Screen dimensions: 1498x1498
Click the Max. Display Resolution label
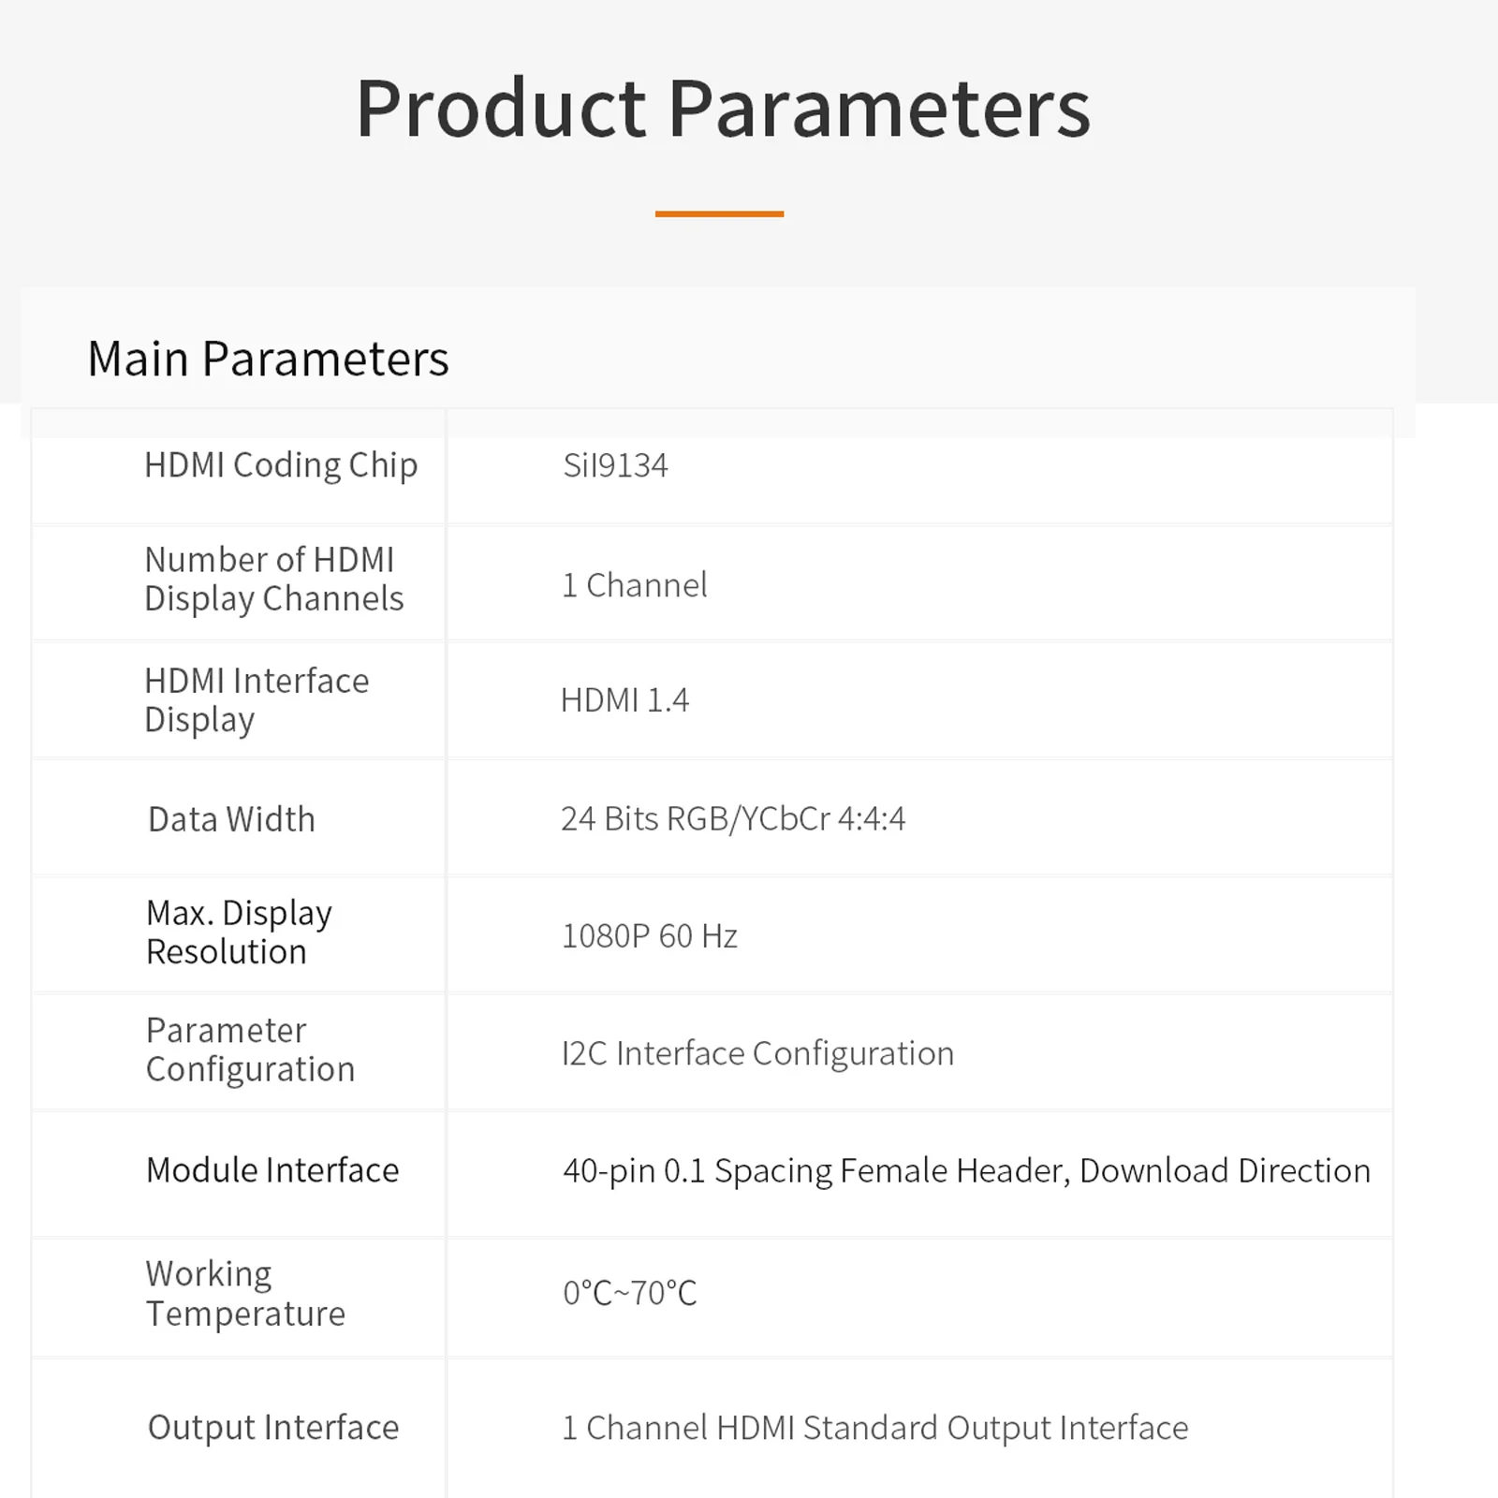click(239, 932)
